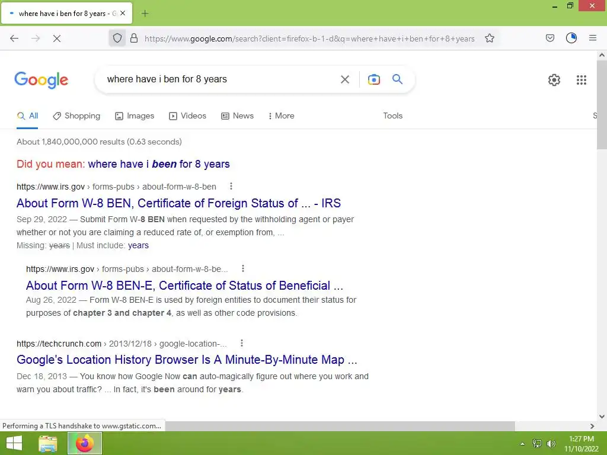Screen dimensions: 607x455
Task: Click the horizontal scrollbar thumb
Action: (x=340, y=426)
